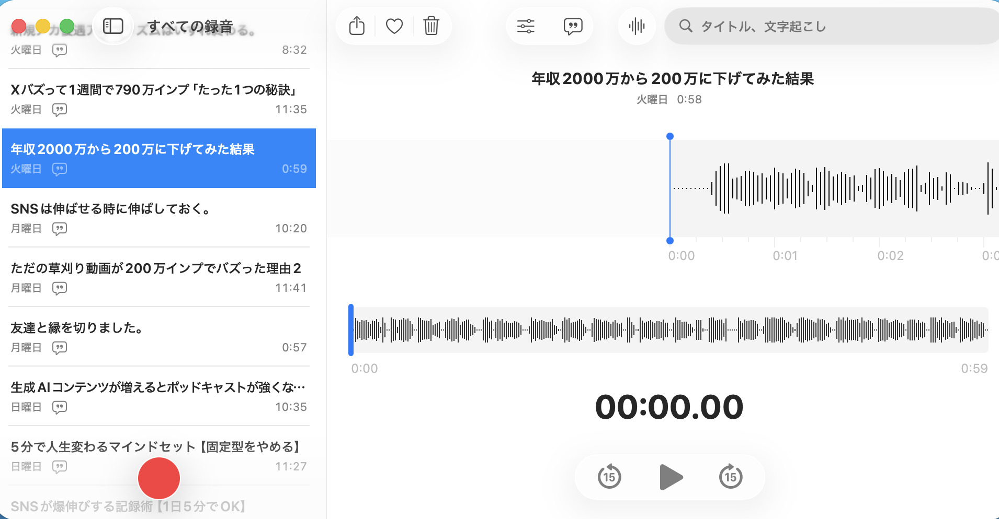
Task: Mark recording as favorite with heart icon
Action: point(394,26)
